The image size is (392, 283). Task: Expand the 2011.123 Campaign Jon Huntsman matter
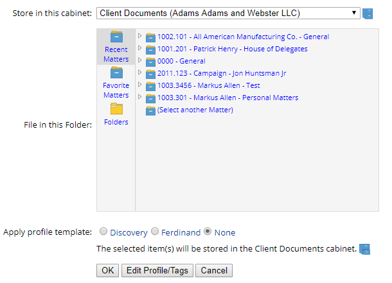click(140, 73)
